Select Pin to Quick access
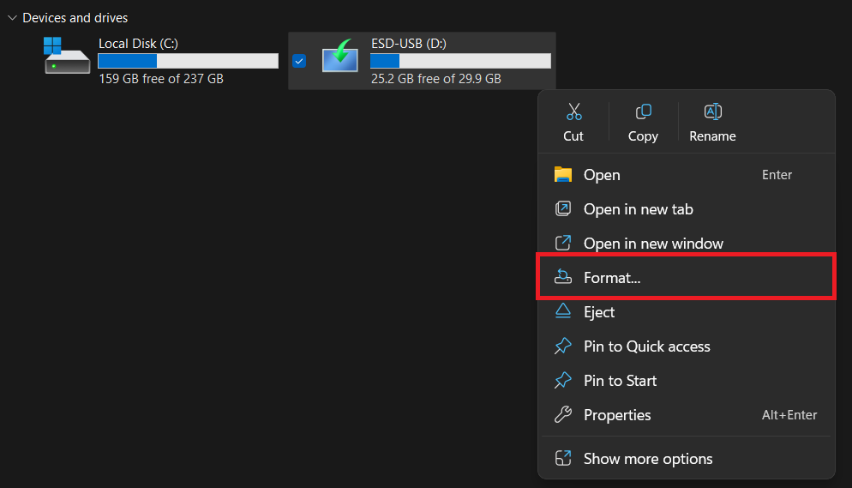Viewport: 852px width, 488px height. (646, 346)
